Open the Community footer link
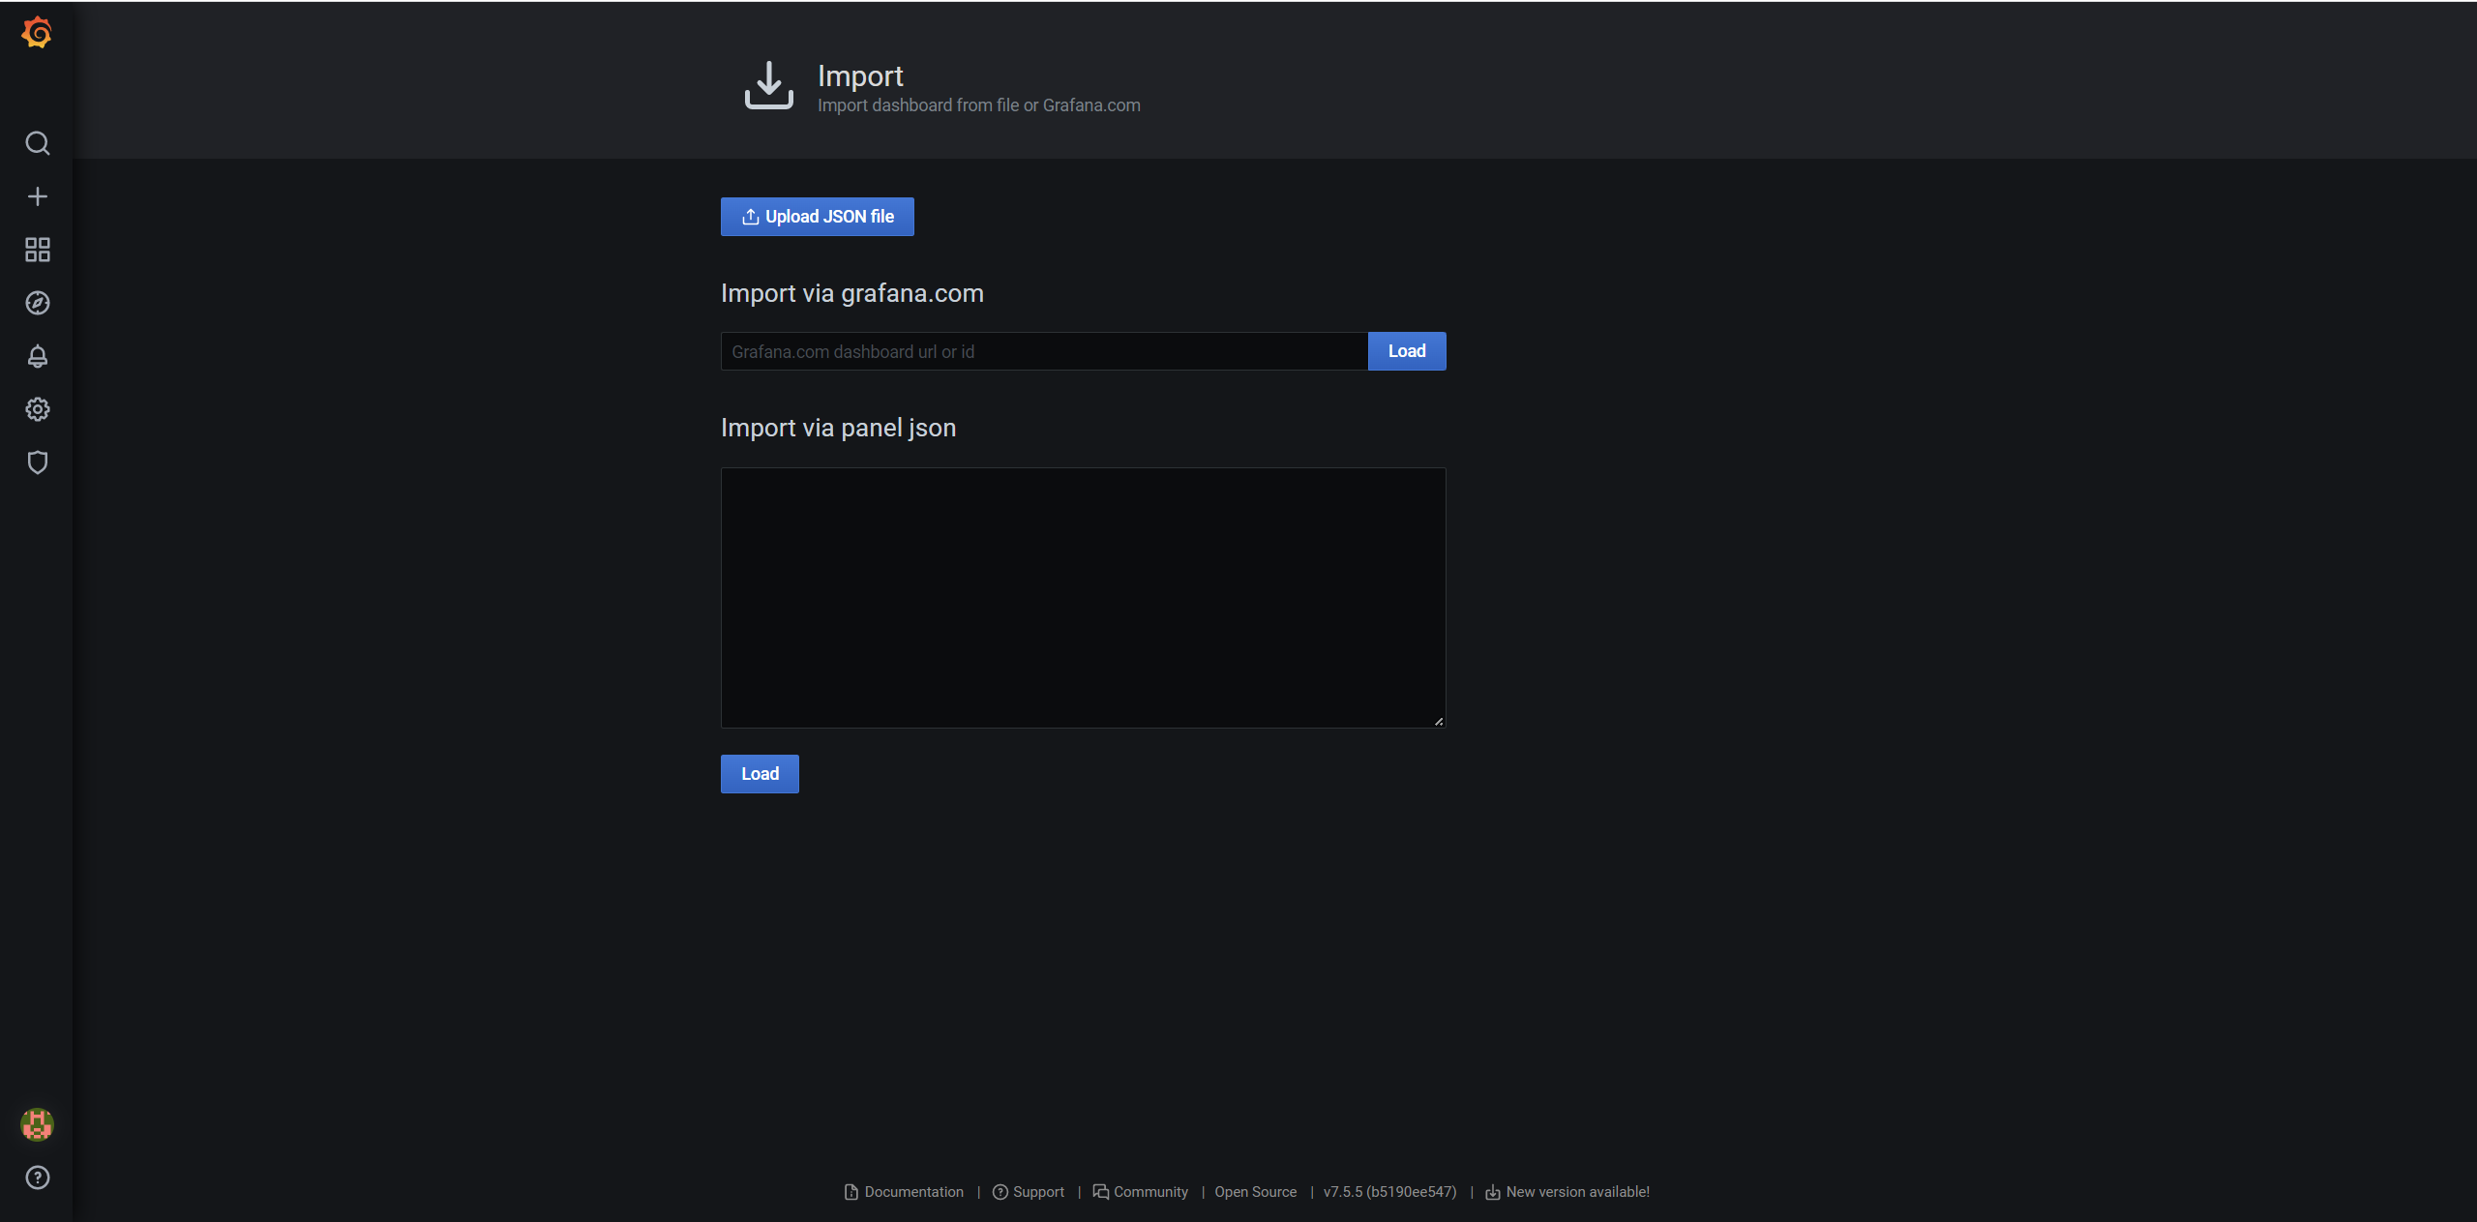Screen dimensions: 2477x1222 click(x=1140, y=1192)
